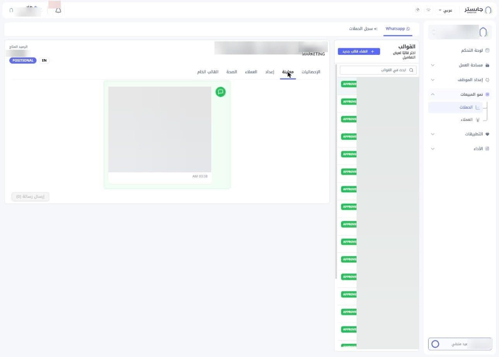
Task: Click the sales growth icon beside نمو المبيعات
Action: [487, 94]
